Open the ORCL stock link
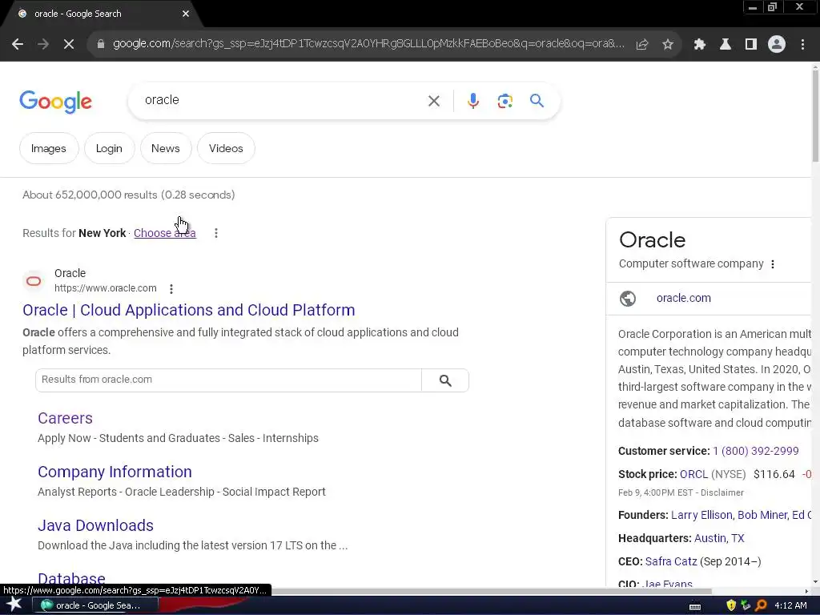 tap(693, 474)
